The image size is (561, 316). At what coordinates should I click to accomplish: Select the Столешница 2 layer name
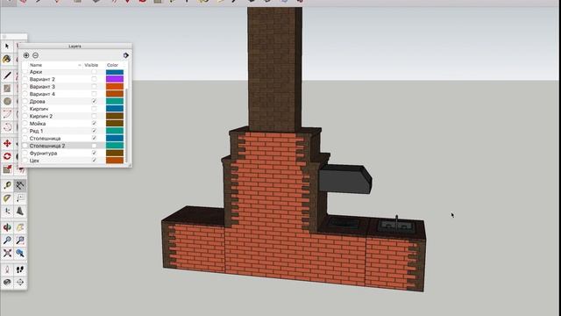[47, 146]
